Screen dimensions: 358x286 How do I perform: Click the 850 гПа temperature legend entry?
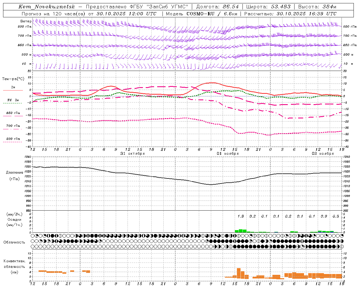13,114
